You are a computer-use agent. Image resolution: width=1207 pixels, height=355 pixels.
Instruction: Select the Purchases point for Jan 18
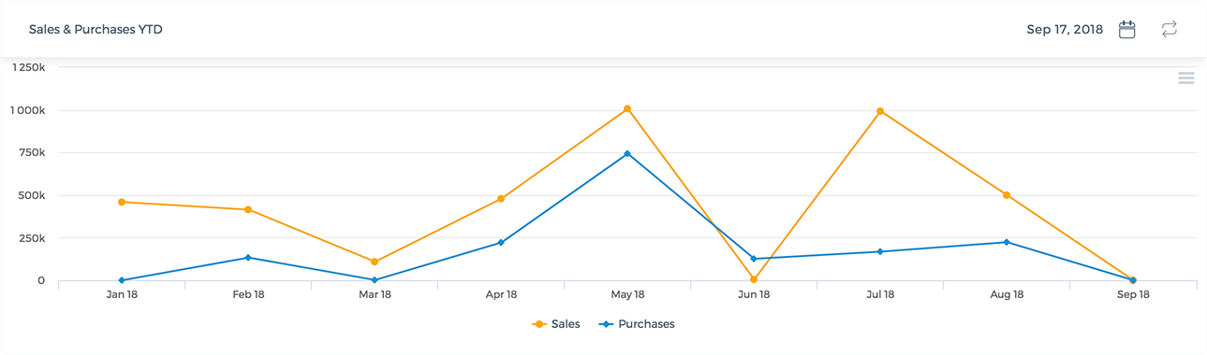[x=122, y=280]
